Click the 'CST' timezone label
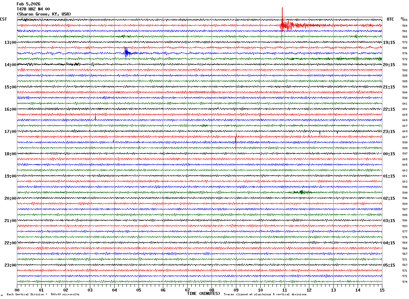 [3, 19]
